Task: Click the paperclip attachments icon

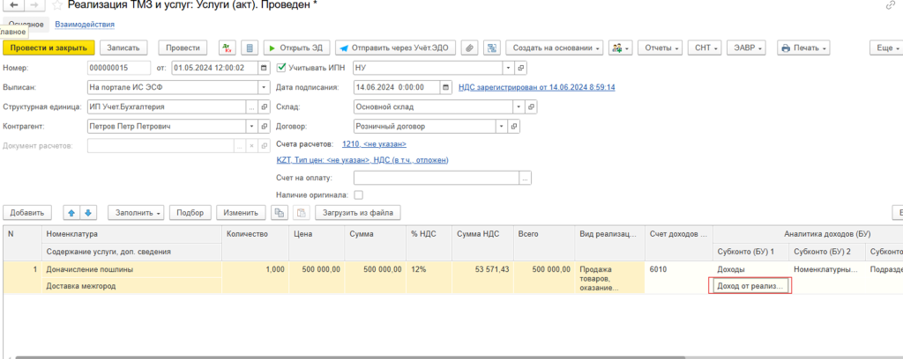Action: (x=470, y=48)
